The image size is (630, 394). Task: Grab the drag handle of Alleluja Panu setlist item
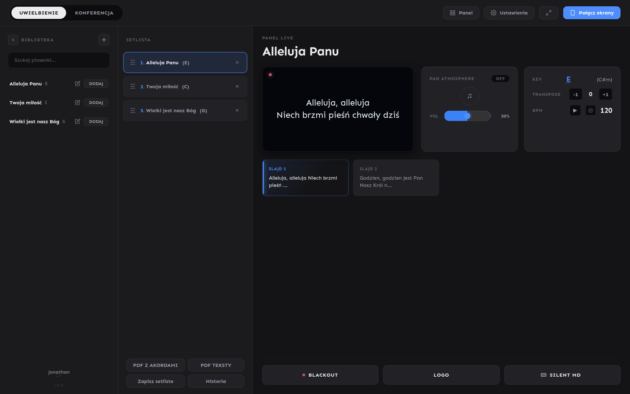point(133,62)
